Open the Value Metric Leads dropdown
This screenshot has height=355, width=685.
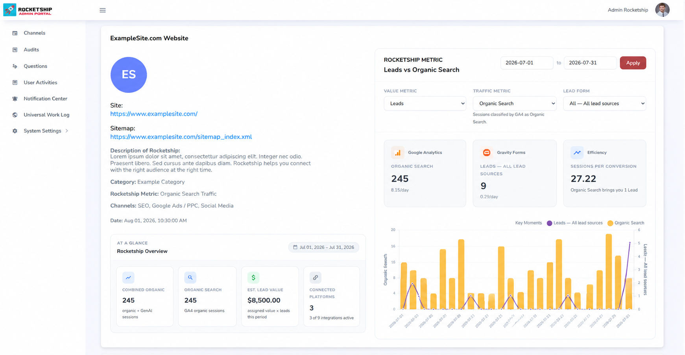(x=425, y=103)
